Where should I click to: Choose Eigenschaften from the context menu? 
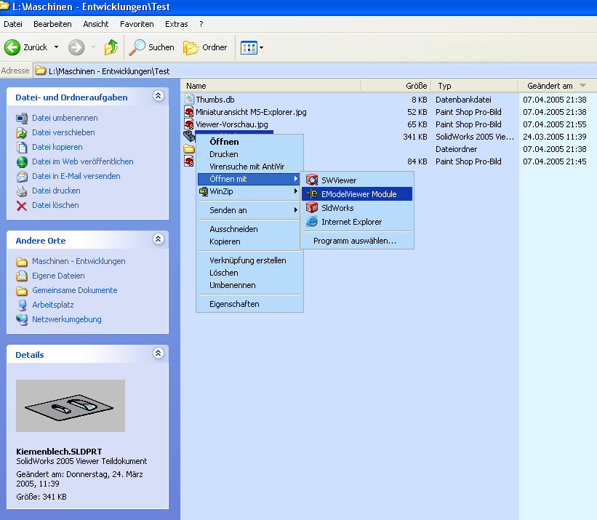pyautogui.click(x=234, y=304)
